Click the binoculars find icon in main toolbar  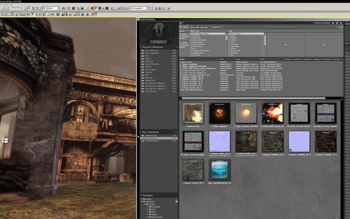[63, 8]
